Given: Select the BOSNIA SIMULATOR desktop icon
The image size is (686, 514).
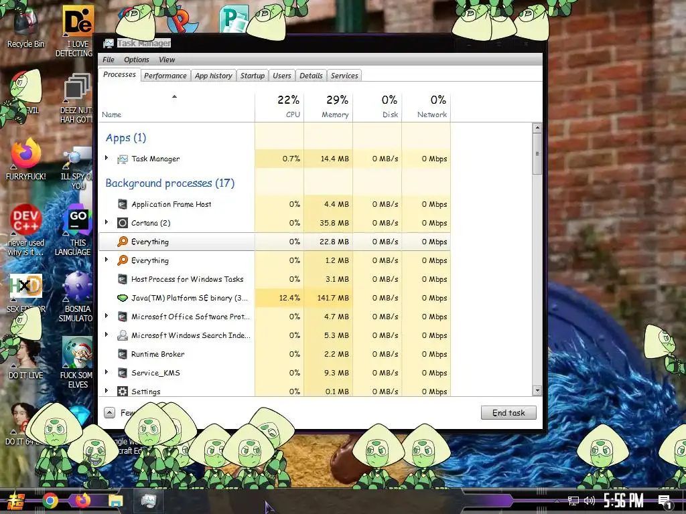Looking at the screenshot, I should (x=76, y=297).
